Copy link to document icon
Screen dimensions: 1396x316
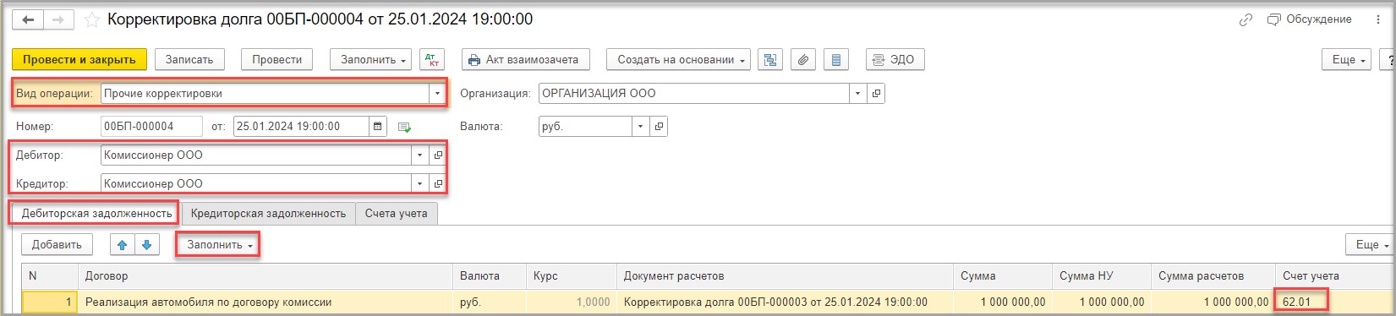click(x=1245, y=19)
